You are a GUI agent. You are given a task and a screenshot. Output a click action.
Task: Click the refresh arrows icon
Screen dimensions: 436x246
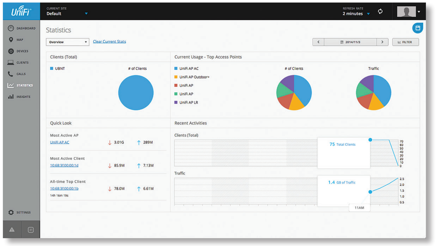[x=380, y=12]
